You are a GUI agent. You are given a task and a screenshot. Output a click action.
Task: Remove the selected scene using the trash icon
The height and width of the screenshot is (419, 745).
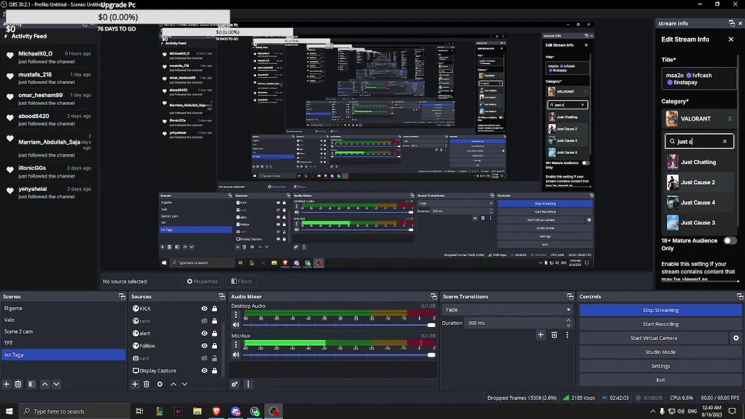tap(18, 384)
